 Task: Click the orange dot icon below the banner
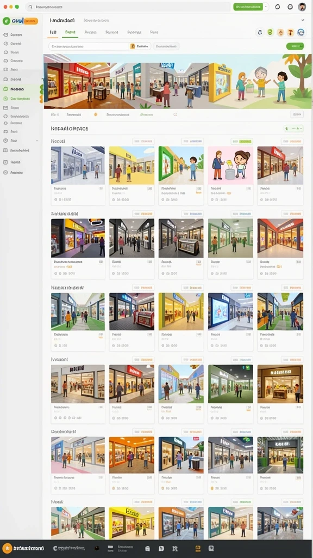(x=96, y=114)
